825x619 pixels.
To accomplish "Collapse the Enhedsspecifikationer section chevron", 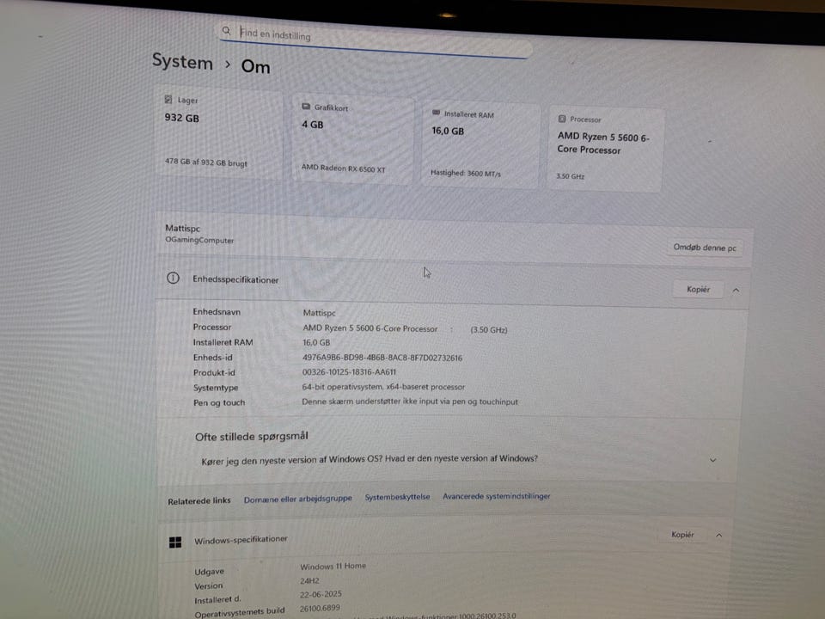I will [736, 290].
